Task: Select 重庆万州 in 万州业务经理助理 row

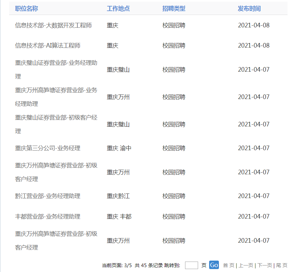Action: pyautogui.click(x=118, y=97)
